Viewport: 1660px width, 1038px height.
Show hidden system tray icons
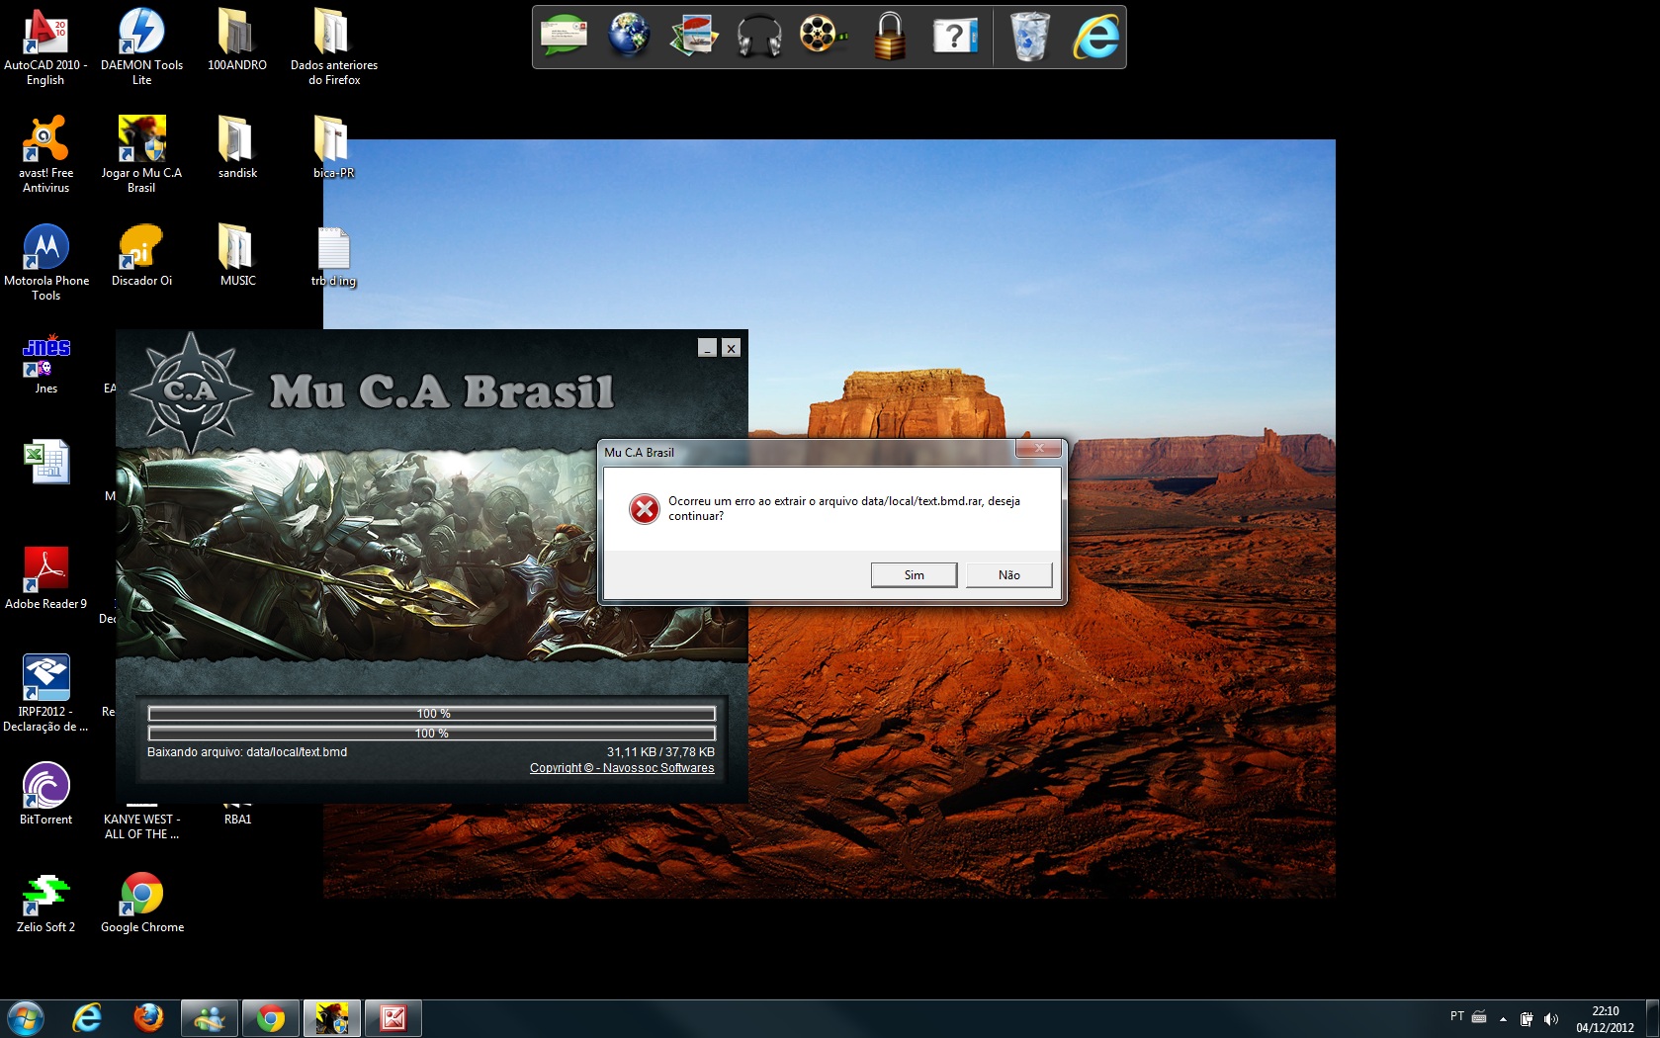tap(1503, 1019)
